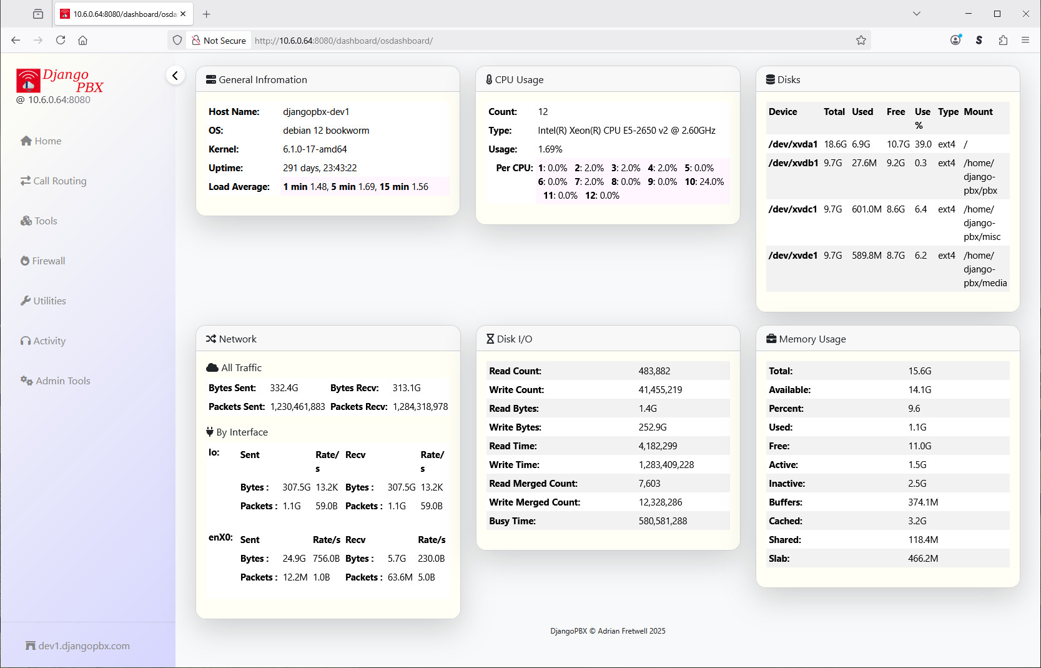This screenshot has height=668, width=1041.
Task: Click the shuffle icon on the Network panel
Action: (x=209, y=339)
